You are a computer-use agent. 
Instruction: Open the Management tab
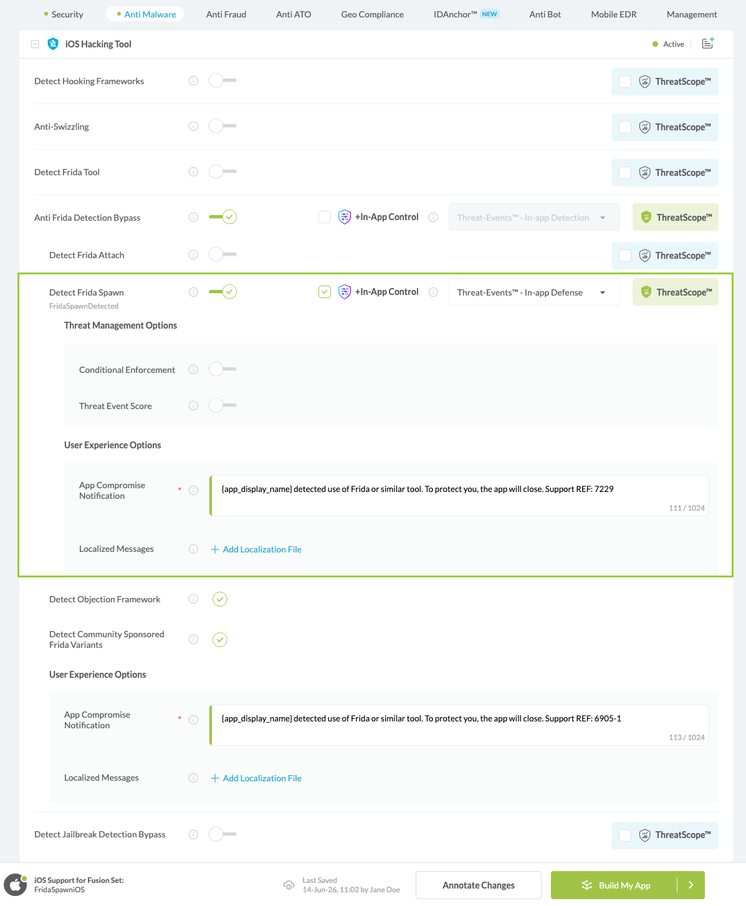click(x=692, y=14)
